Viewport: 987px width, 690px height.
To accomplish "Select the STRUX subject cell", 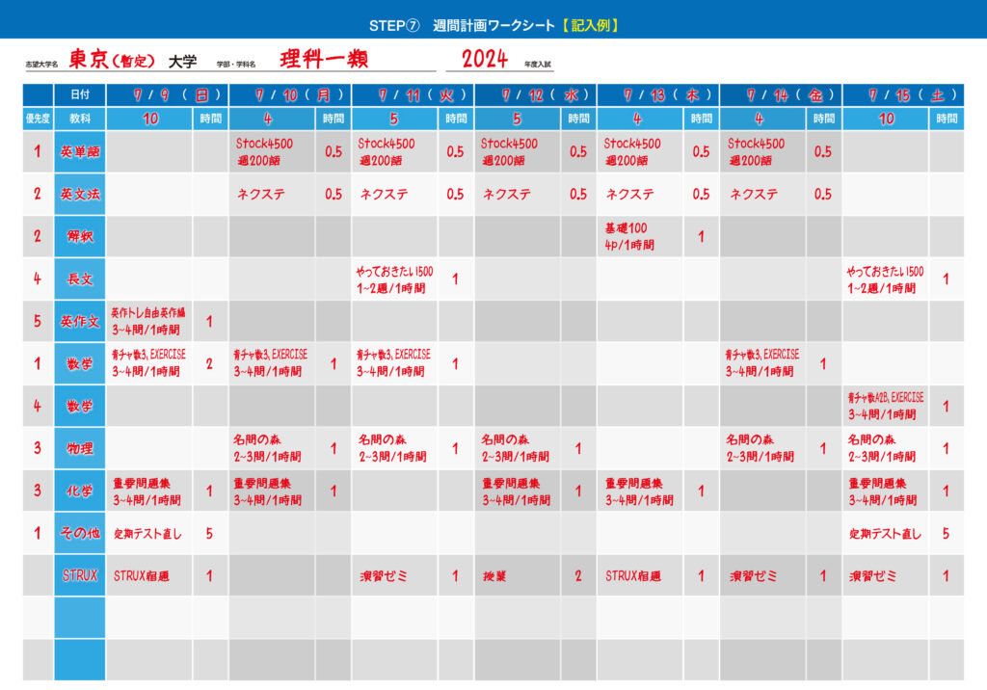I will coord(80,575).
